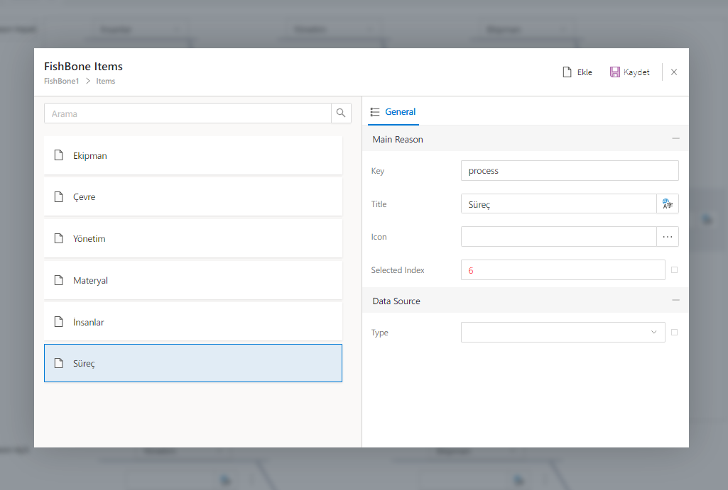The width and height of the screenshot is (728, 490).
Task: Click the Title translate icon
Action: coord(668,204)
